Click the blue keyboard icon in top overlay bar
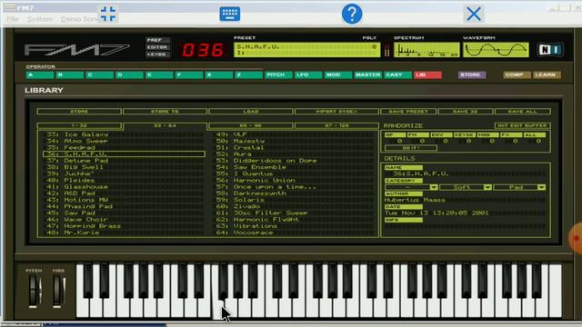Screen dimensions: 582x327 (x=230, y=15)
